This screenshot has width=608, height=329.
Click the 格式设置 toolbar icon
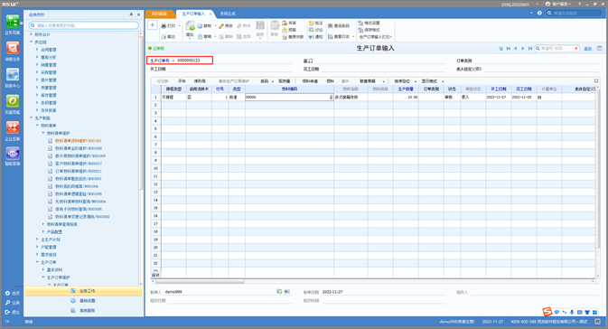pos(360,23)
